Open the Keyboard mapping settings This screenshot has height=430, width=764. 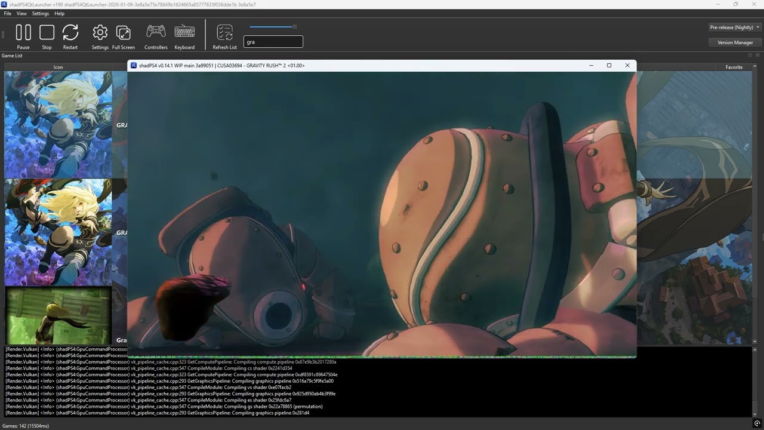(184, 36)
